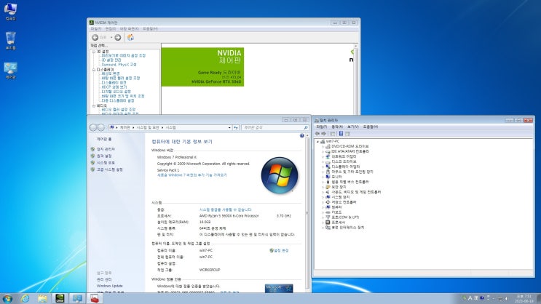Click the sound, video and game controllers icon
The height and width of the screenshot is (304, 541).
click(x=328, y=192)
